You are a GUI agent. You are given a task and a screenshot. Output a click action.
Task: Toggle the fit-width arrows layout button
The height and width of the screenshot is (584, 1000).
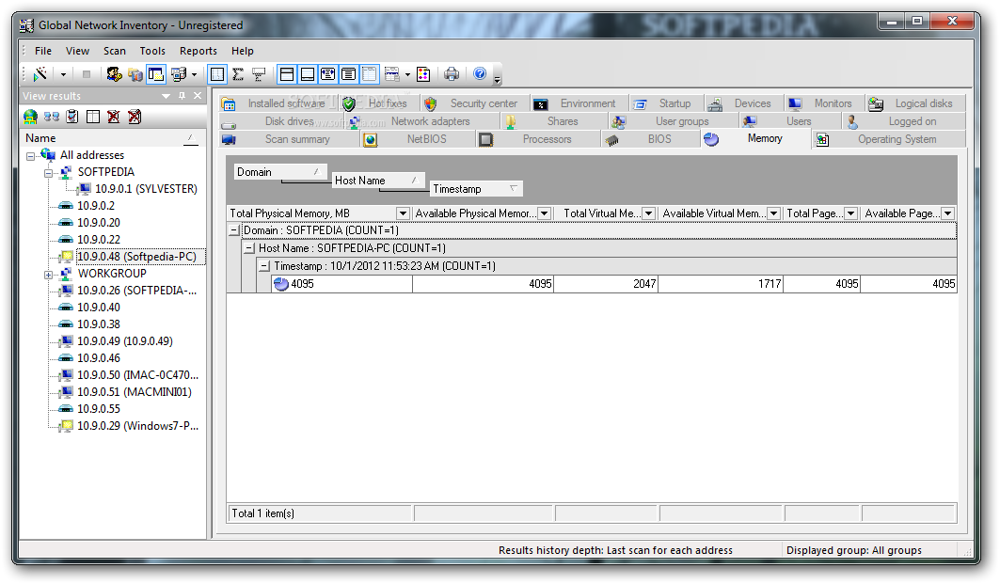[x=327, y=74]
